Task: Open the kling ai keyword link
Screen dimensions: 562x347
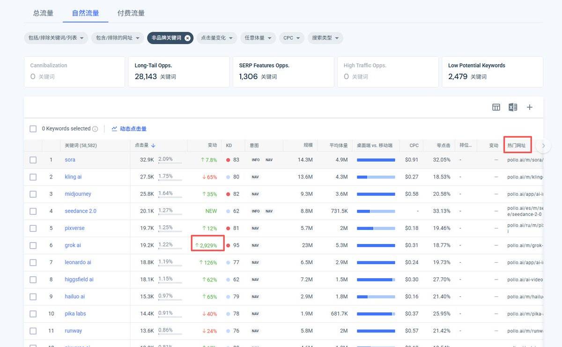Action: pyautogui.click(x=73, y=177)
